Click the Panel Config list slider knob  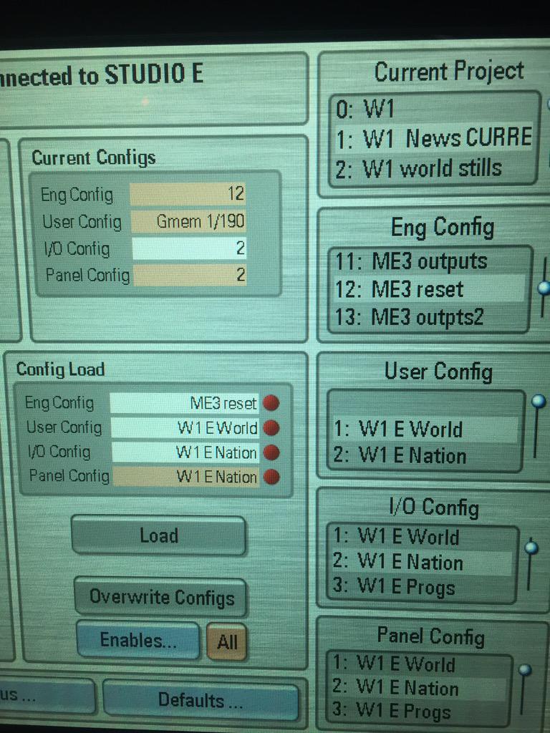pyautogui.click(x=525, y=670)
